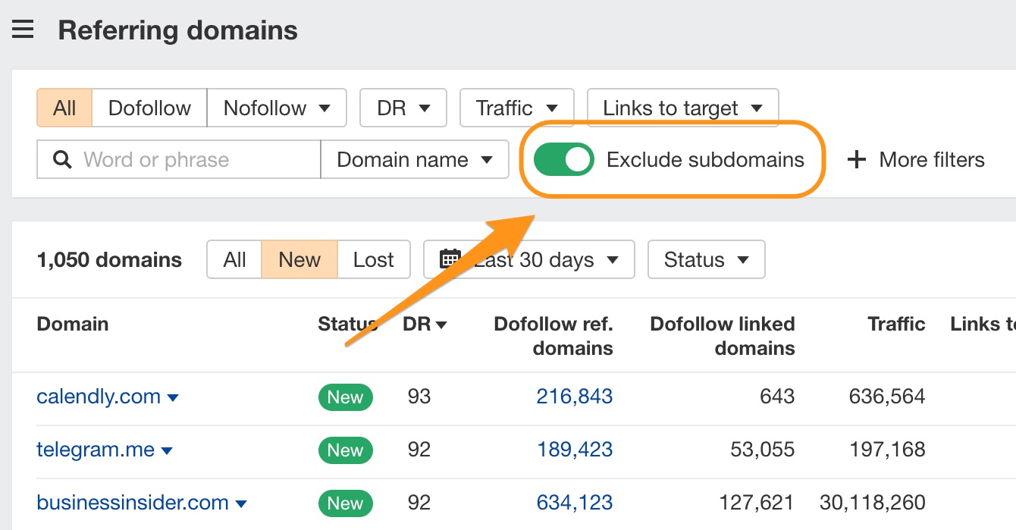Open the Nofollow dropdown

(277, 108)
